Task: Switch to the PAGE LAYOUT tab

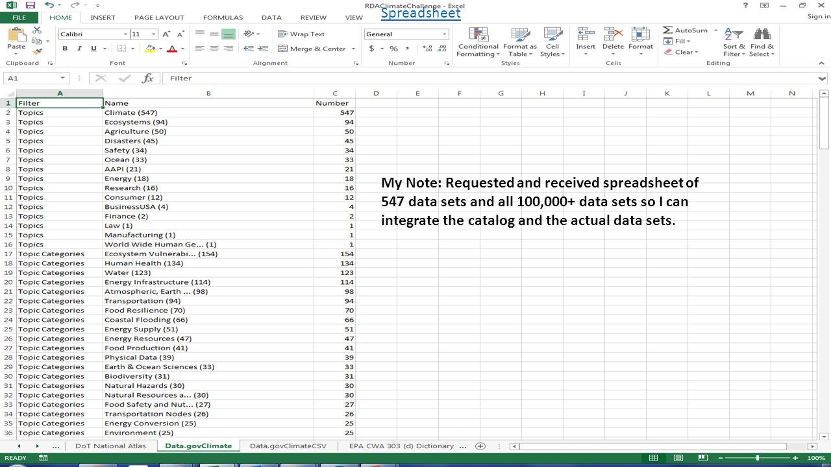Action: click(159, 18)
